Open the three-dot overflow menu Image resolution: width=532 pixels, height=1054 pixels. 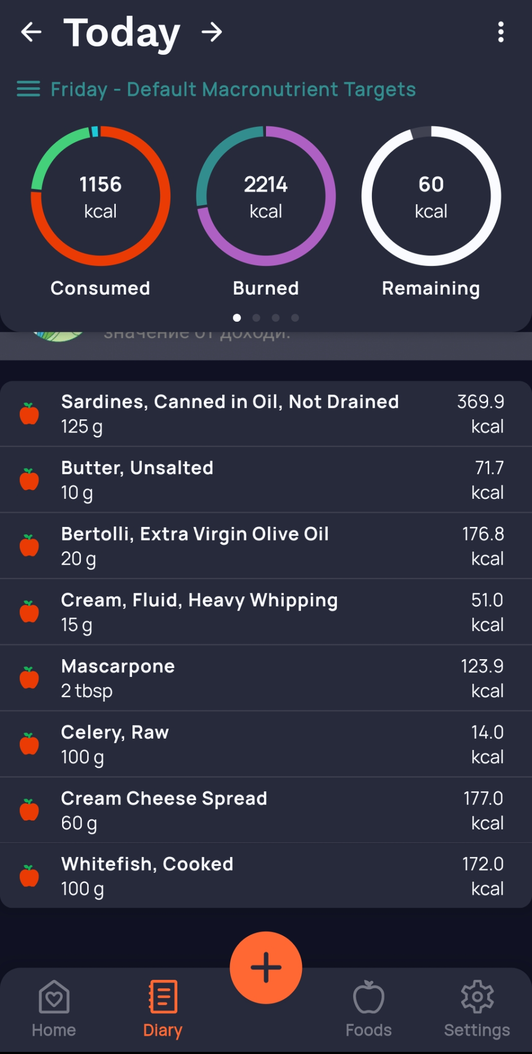point(500,32)
